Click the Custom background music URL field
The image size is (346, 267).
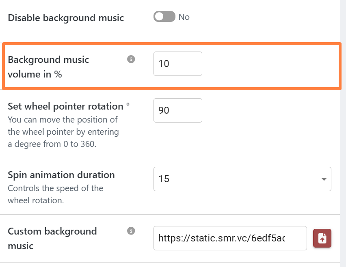click(x=230, y=238)
